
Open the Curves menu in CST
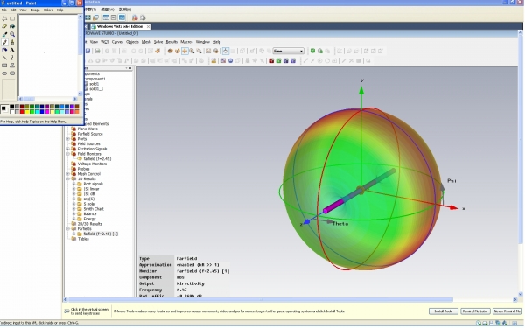tap(117, 42)
